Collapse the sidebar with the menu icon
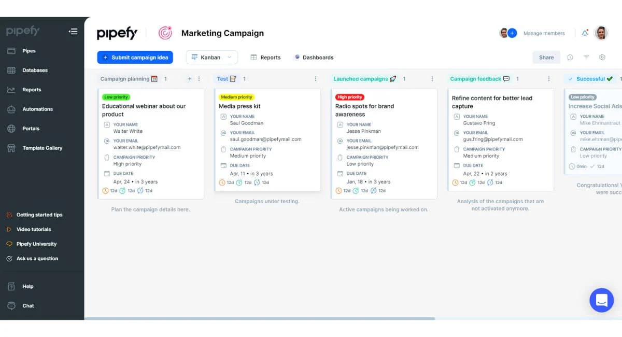 (x=73, y=32)
